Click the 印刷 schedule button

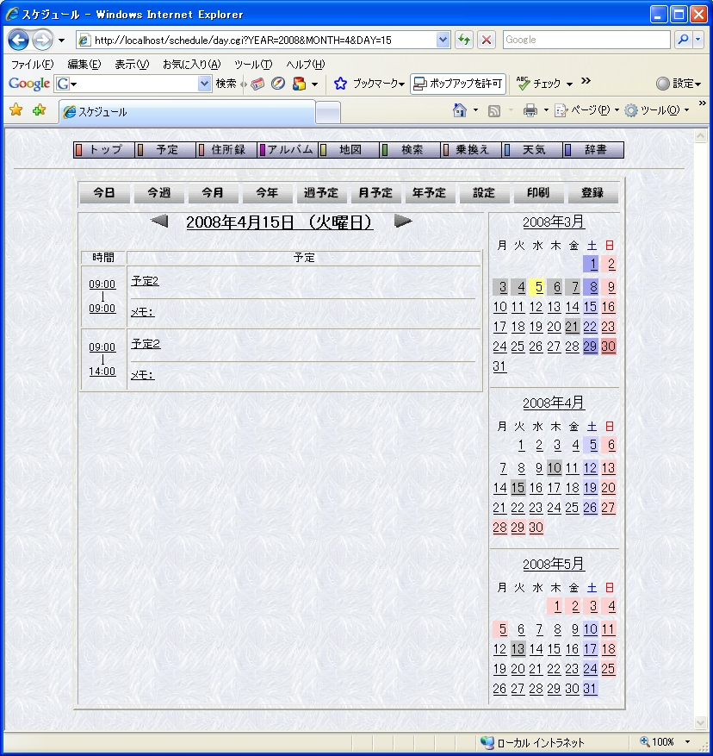[538, 193]
